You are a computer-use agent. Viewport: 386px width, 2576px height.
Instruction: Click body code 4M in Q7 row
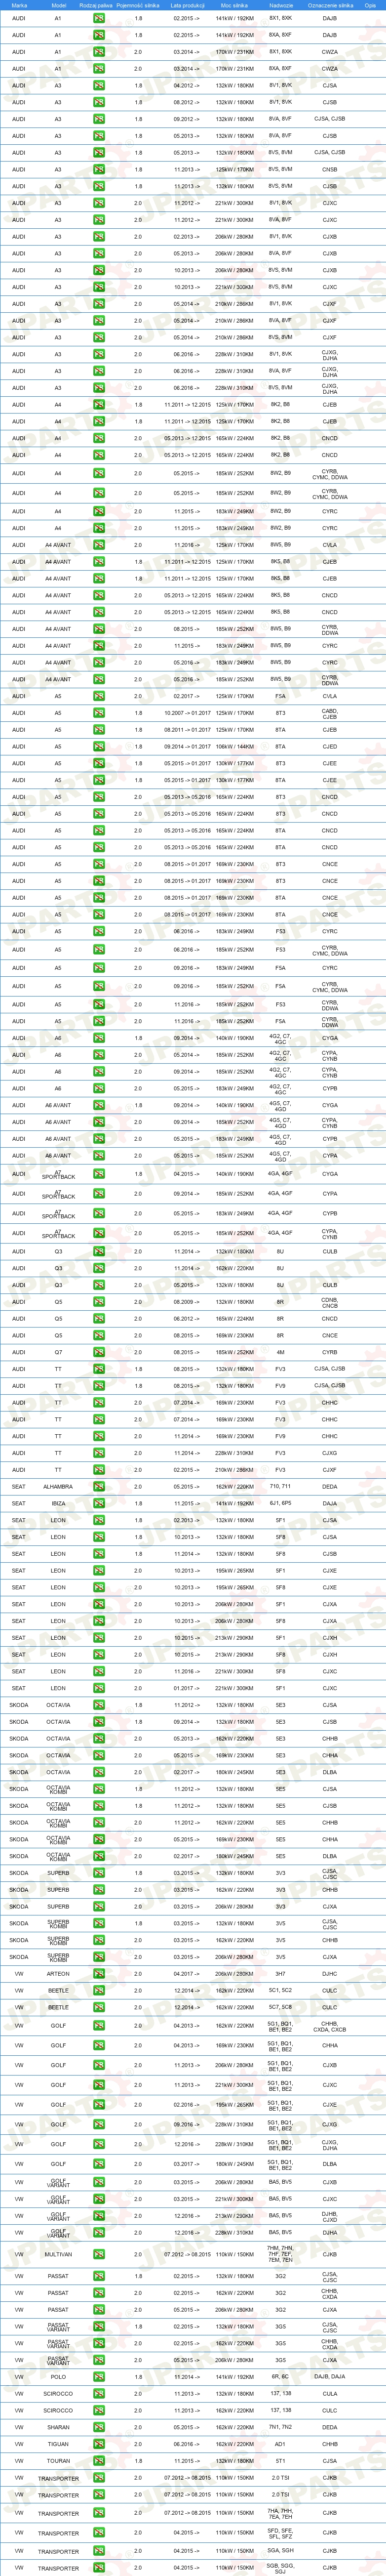point(281,1352)
